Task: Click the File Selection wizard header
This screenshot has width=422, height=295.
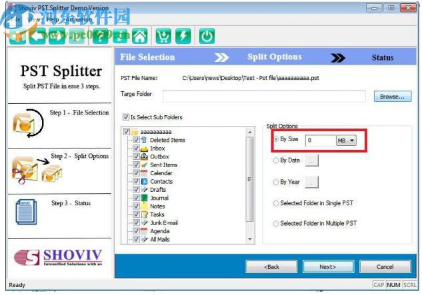Action: click(x=147, y=57)
